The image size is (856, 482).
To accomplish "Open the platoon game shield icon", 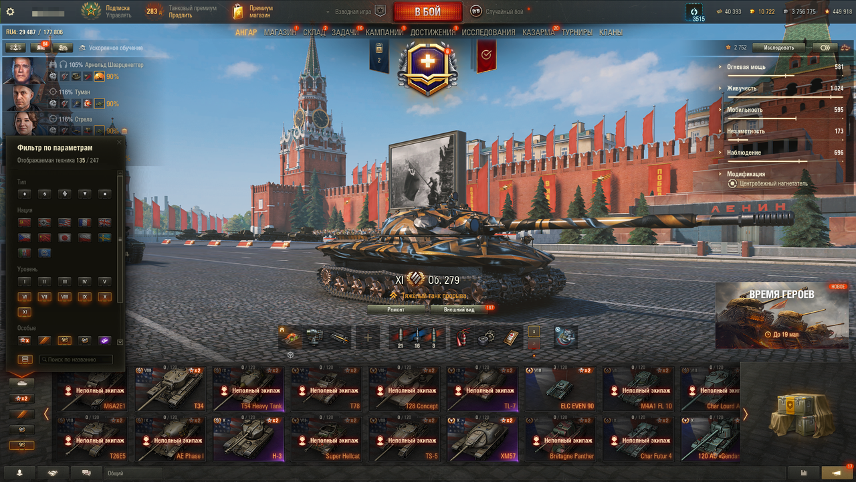I will click(380, 11).
